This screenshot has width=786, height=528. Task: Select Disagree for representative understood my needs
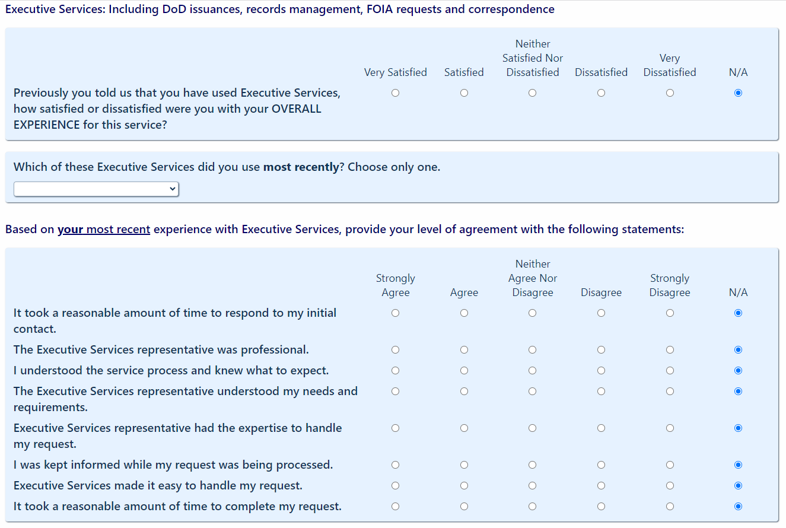(601, 392)
